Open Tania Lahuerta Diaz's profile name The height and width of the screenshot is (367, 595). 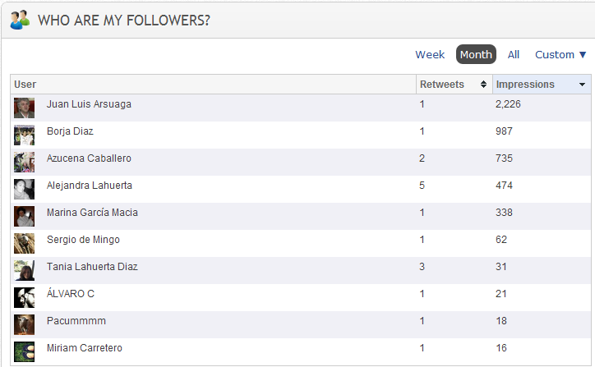point(92,267)
